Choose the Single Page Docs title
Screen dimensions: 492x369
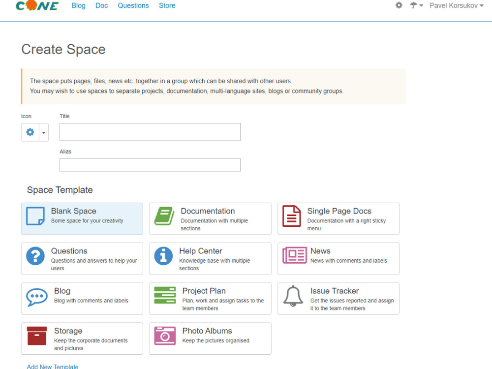pos(339,211)
